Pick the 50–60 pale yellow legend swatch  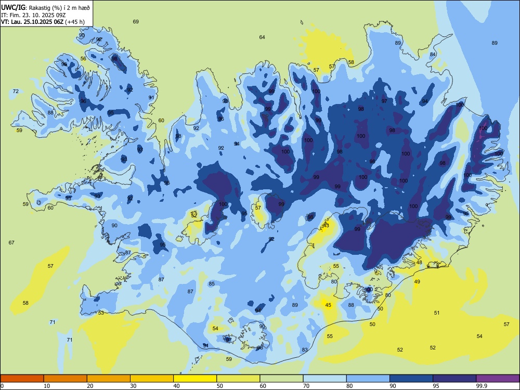pos(238,379)
